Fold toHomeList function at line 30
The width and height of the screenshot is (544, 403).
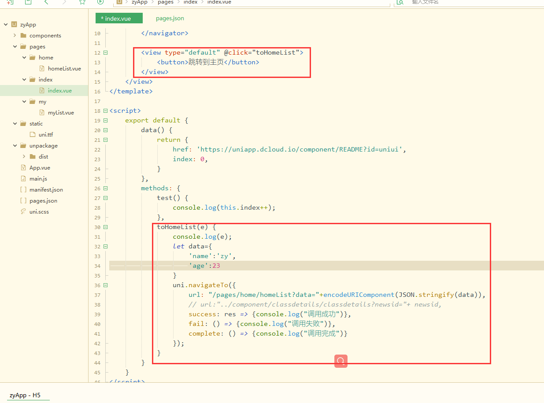[105, 227]
